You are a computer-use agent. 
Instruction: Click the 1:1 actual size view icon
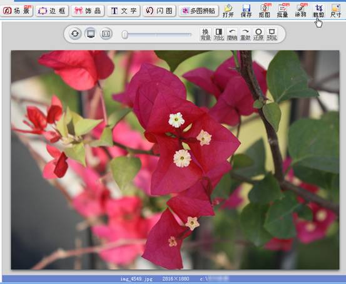point(106,34)
